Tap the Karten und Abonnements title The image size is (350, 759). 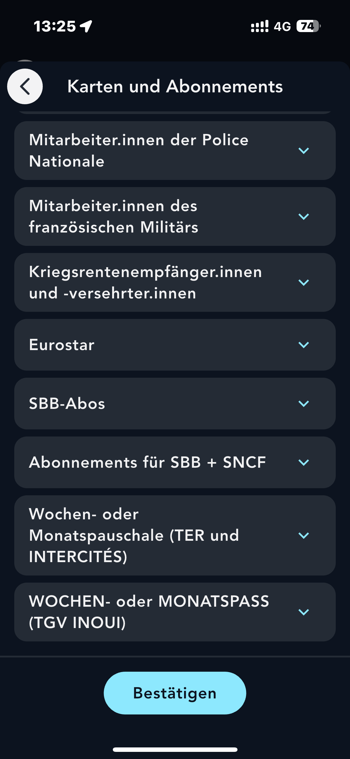click(175, 86)
